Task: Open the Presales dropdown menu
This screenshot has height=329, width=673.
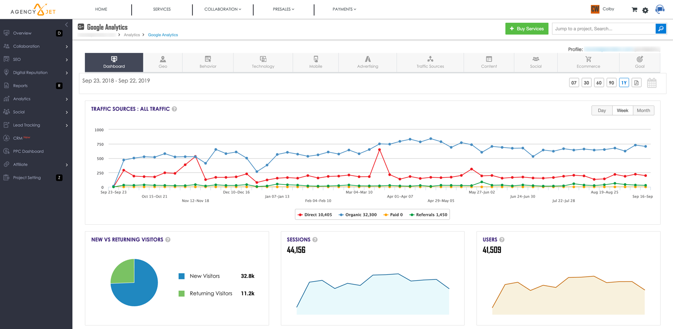Action: pos(284,9)
